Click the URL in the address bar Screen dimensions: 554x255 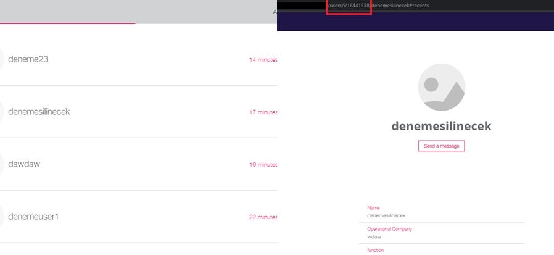[378, 6]
